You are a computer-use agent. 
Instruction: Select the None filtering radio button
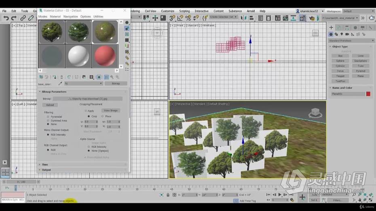(48, 124)
